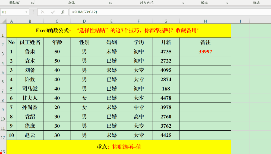Select salary cell 4478

(x=166, y=98)
